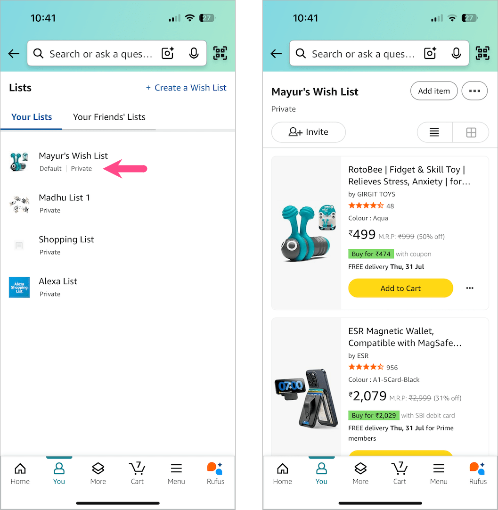
Task: Switch wish list to list view
Action: point(434,132)
